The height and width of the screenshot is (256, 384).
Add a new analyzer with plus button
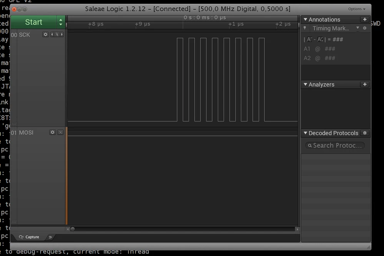[365, 84]
